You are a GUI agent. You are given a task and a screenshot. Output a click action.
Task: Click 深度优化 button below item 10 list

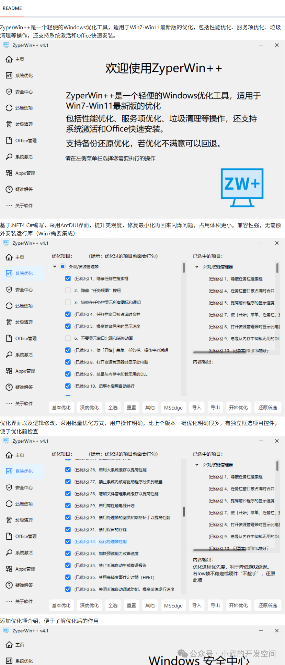click(x=89, y=408)
